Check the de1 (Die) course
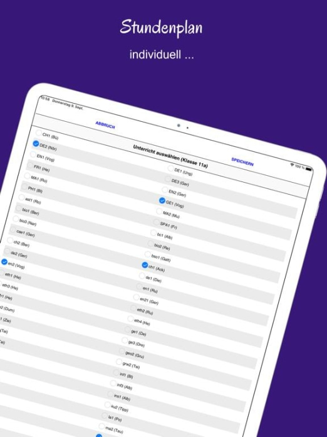Viewport: 327px width, 437px height. [x=142, y=276]
